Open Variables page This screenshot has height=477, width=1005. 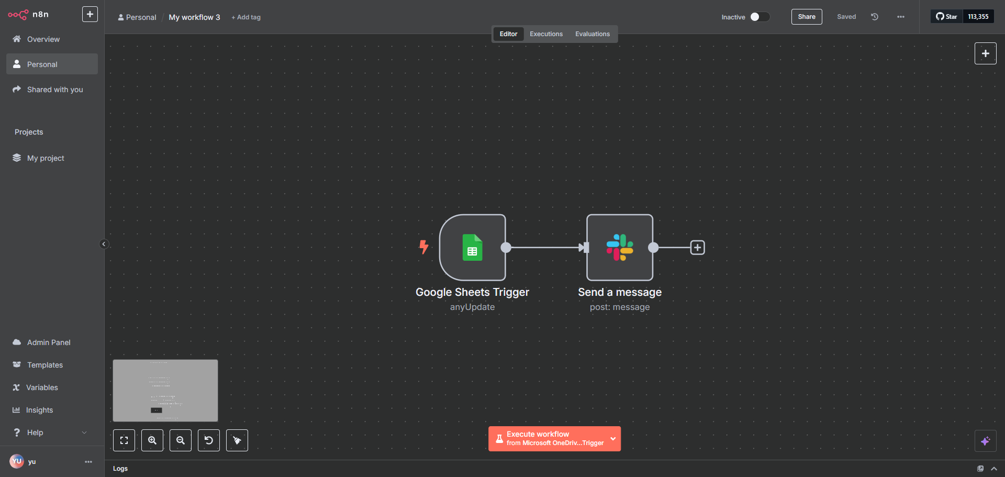point(52,387)
